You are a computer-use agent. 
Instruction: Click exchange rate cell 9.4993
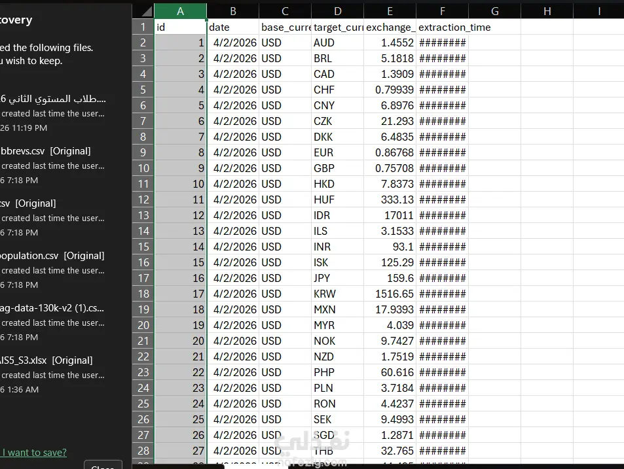point(390,419)
